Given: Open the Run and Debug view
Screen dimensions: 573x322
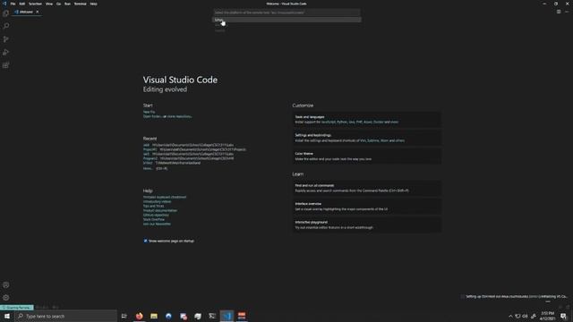Looking at the screenshot, I should (x=6, y=52).
